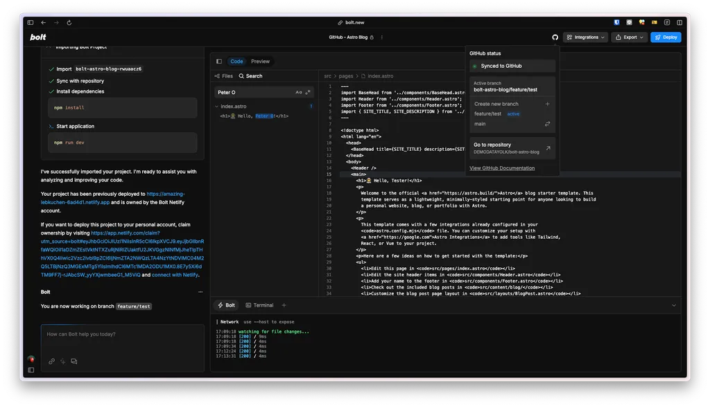Image resolution: width=710 pixels, height=407 pixels.
Task: Reload the bolt.new page
Action: [x=69, y=23]
